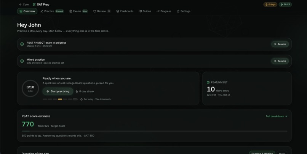307x154 pixels.
Task: Open the Settings tab
Action: pos(184,11)
